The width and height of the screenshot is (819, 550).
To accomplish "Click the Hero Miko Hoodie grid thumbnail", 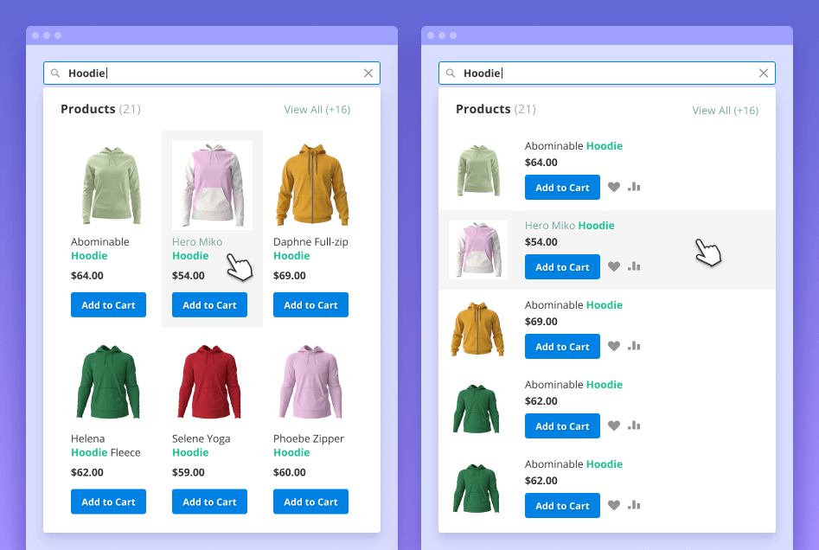I will pyautogui.click(x=212, y=185).
